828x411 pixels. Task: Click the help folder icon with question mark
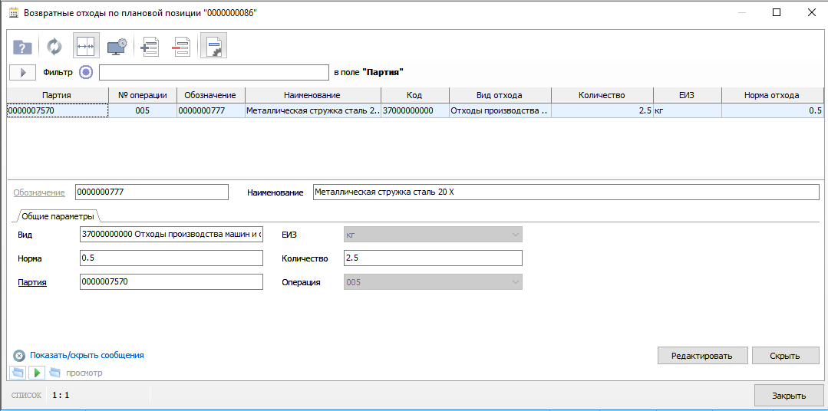click(x=22, y=47)
